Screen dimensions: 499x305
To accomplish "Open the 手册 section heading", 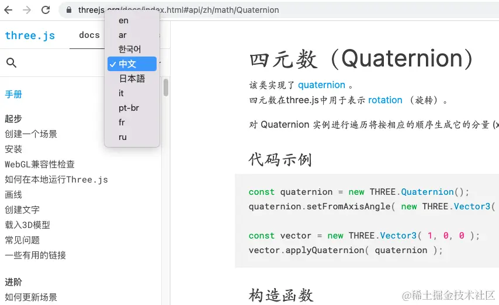I will [13, 94].
